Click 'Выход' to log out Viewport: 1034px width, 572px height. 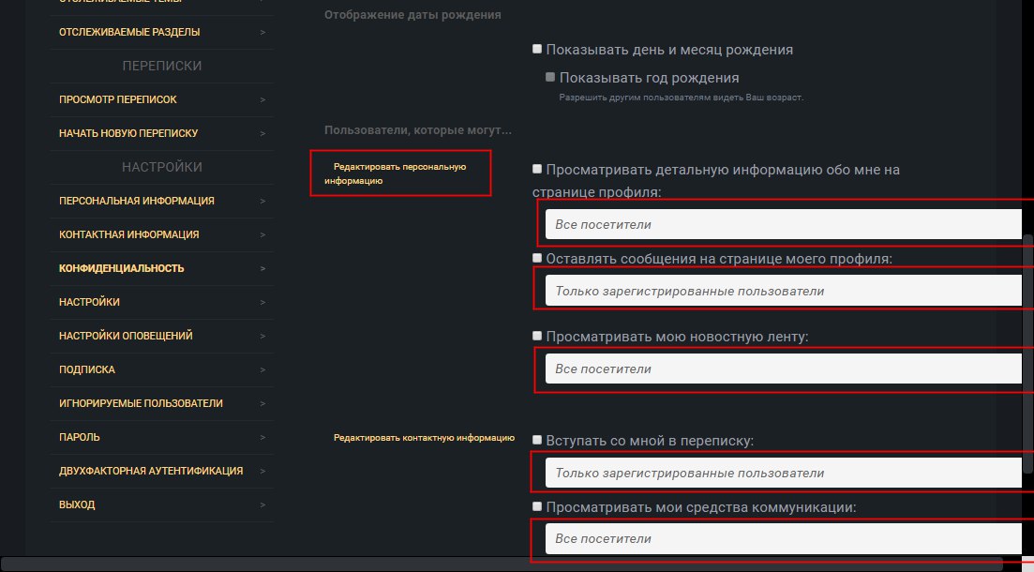coord(161,504)
